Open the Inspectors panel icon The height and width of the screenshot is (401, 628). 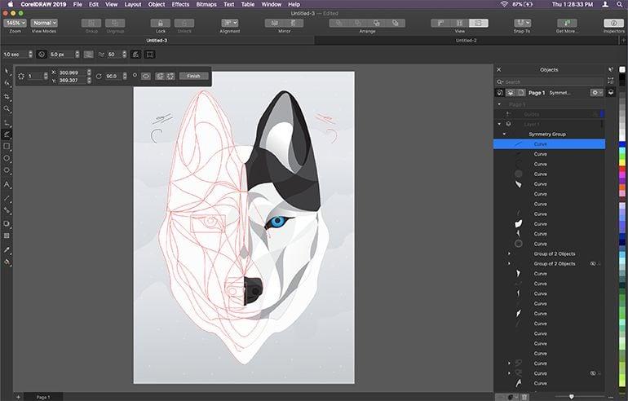[613, 23]
